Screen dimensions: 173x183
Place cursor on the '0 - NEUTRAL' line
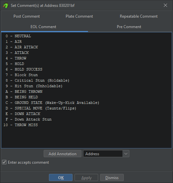[18, 36]
